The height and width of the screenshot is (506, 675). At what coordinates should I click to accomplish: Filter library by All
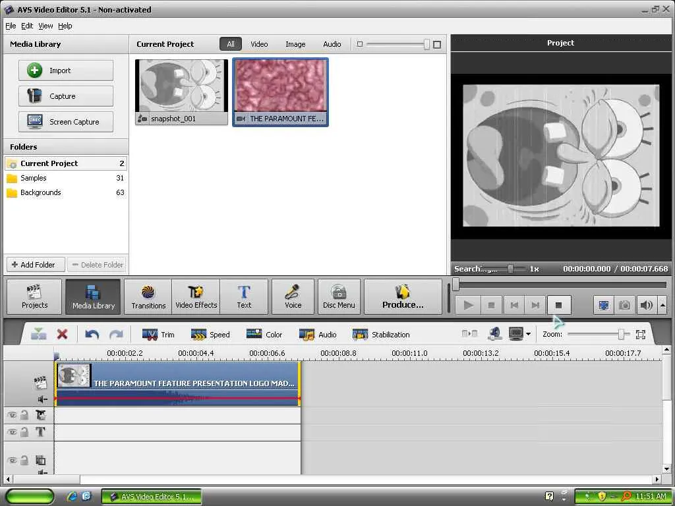point(231,44)
